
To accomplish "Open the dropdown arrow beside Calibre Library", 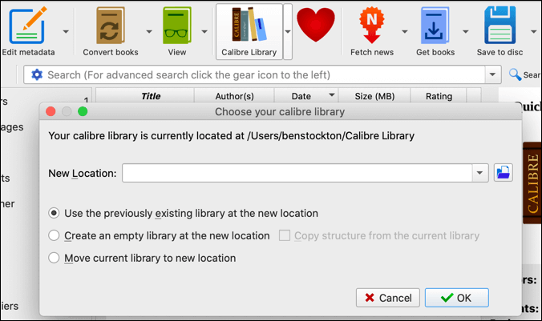I will click(288, 32).
